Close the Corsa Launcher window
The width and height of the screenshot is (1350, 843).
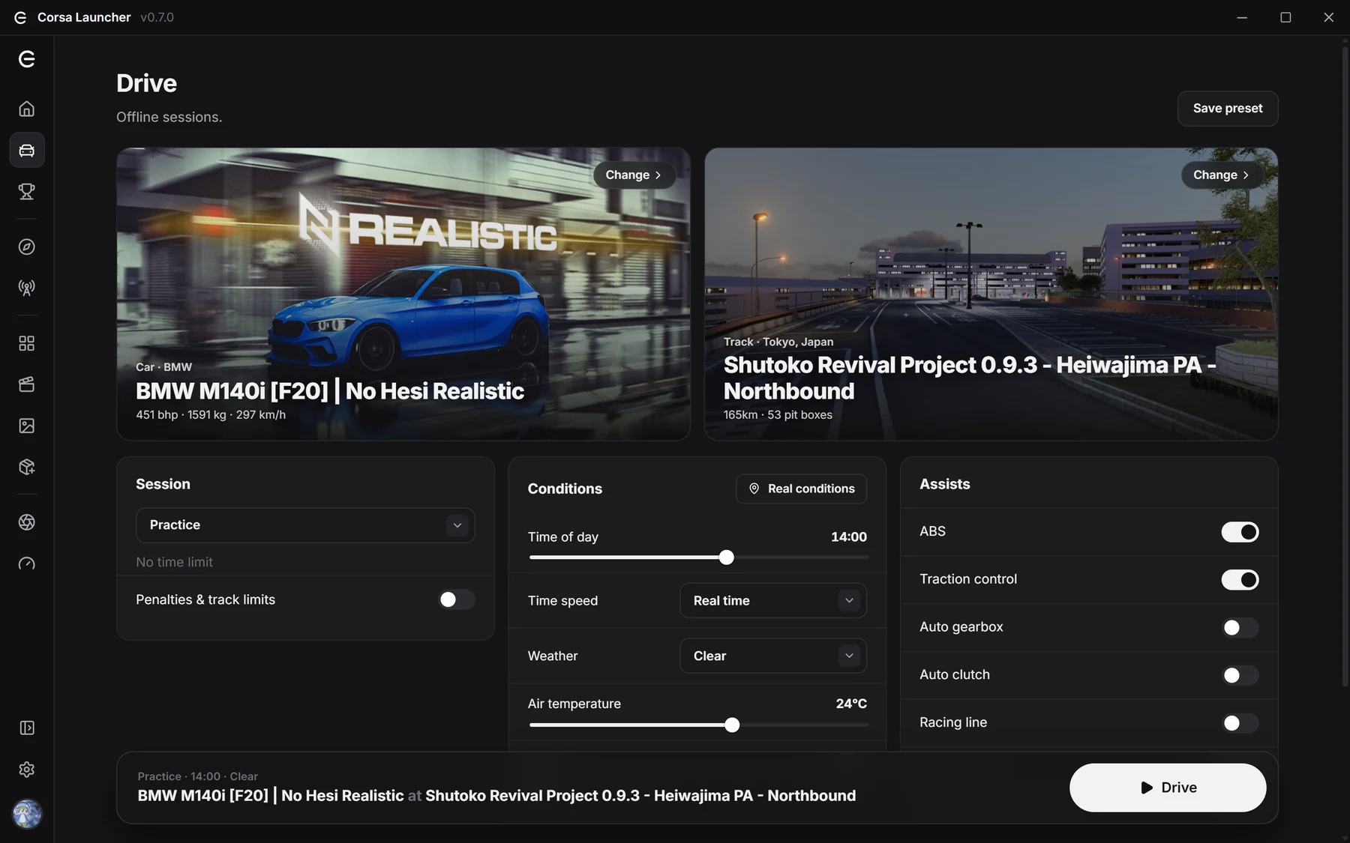(x=1328, y=17)
